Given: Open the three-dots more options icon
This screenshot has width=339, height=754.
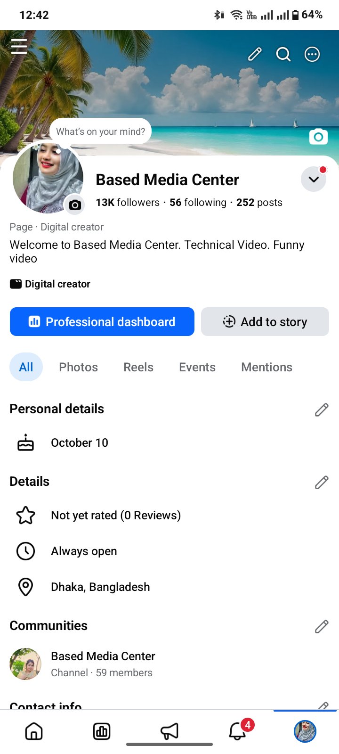Looking at the screenshot, I should pos(312,55).
